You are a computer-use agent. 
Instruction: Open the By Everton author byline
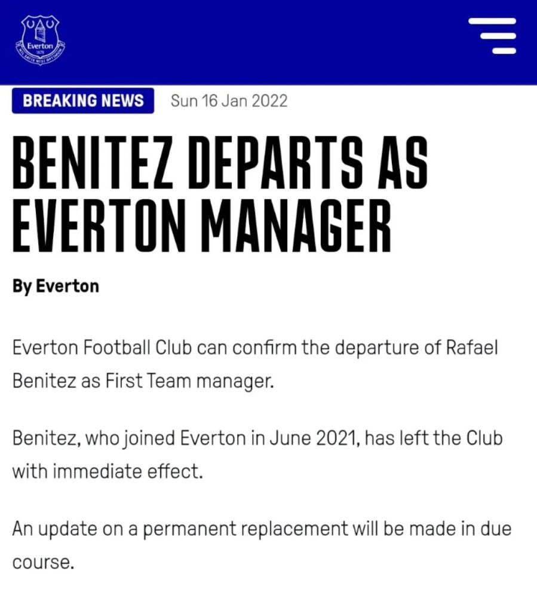point(56,286)
